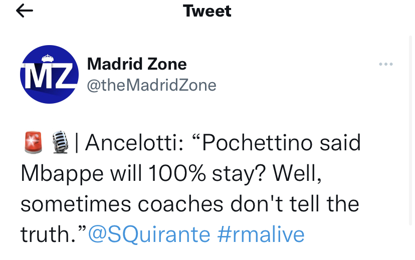Image resolution: width=415 pixels, height=260 pixels.
Task: Visit the @theMadridZone handle
Action: point(151,85)
